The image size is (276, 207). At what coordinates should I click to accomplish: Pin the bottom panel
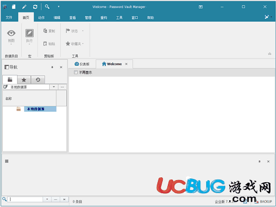click(x=259, y=161)
